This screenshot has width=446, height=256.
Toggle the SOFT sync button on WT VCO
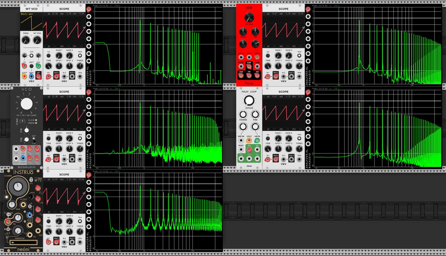[x=31, y=66]
